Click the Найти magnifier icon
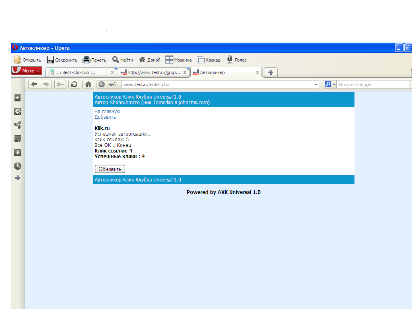Viewport: 412px width, 309px height. 115,60
